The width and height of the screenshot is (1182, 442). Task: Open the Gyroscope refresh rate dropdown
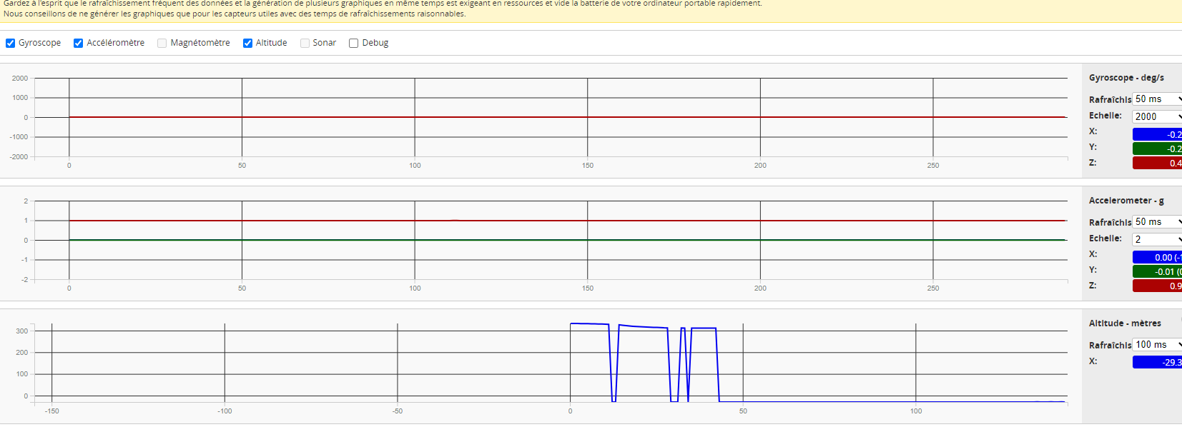pyautogui.click(x=1157, y=99)
